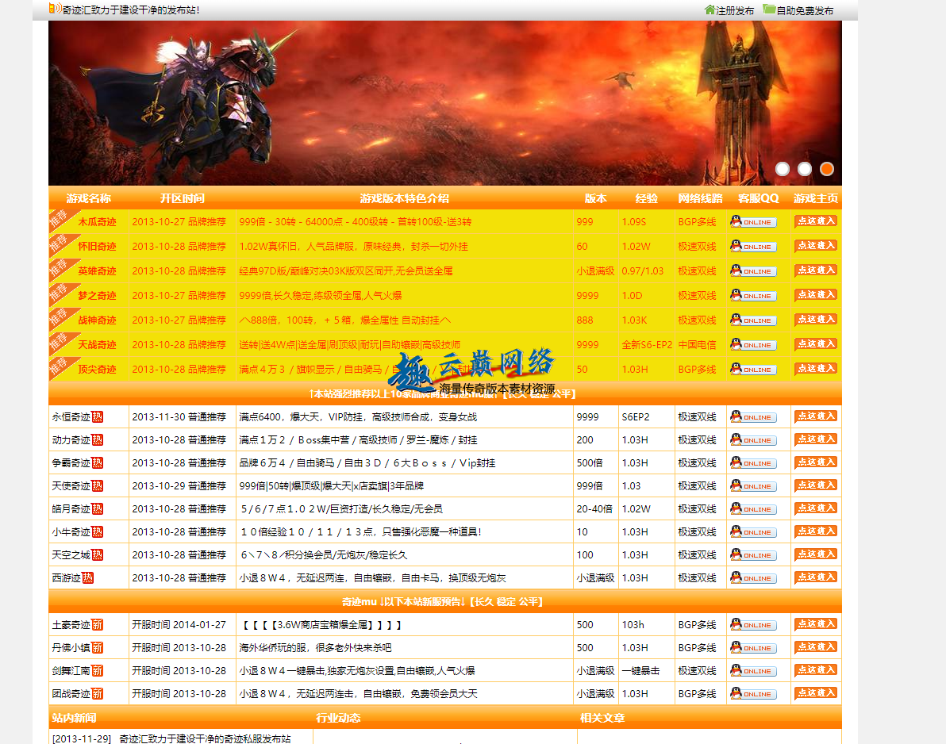
Task: Enter the 怀旧奇迹 game homepage
Action: point(816,246)
